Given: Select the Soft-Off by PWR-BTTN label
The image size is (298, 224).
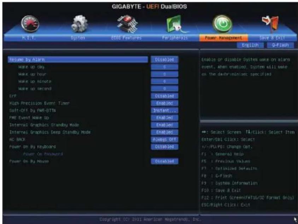Looking at the screenshot, I should pyautogui.click(x=33, y=110).
